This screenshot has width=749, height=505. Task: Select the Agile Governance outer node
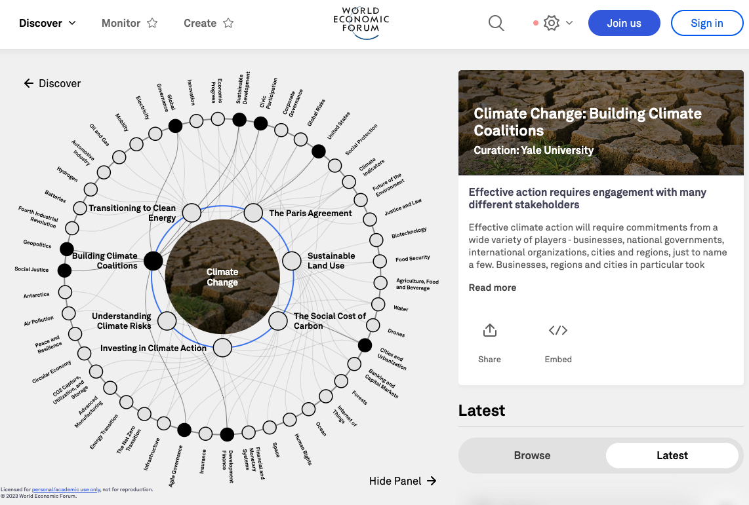click(184, 430)
